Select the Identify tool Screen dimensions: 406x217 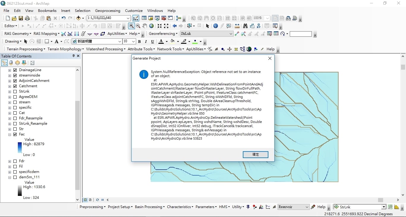coord(215,26)
